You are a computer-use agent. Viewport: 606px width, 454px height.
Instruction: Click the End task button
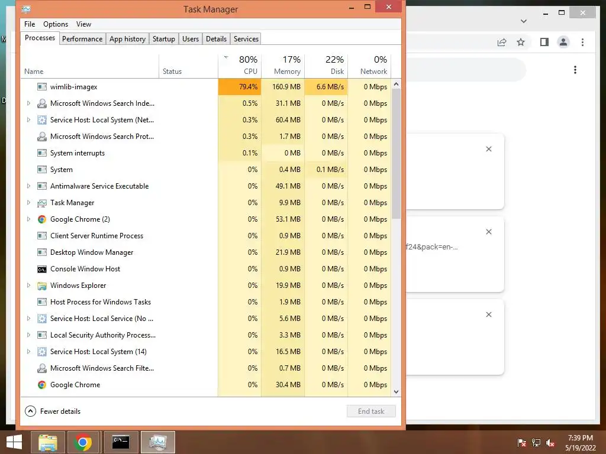[371, 411]
